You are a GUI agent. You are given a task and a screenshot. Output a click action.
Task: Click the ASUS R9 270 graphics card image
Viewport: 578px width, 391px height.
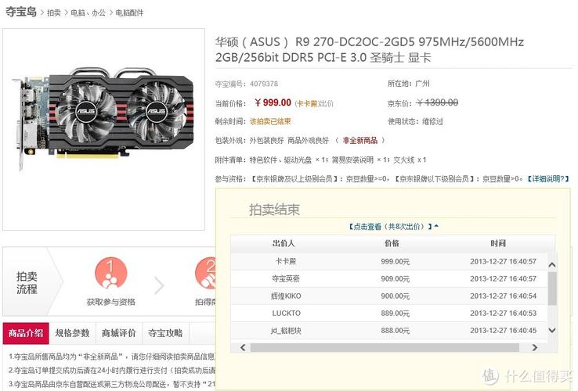[103, 118]
